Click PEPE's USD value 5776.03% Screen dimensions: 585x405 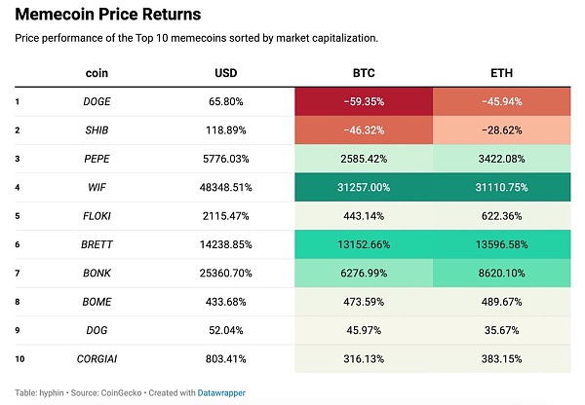227,157
